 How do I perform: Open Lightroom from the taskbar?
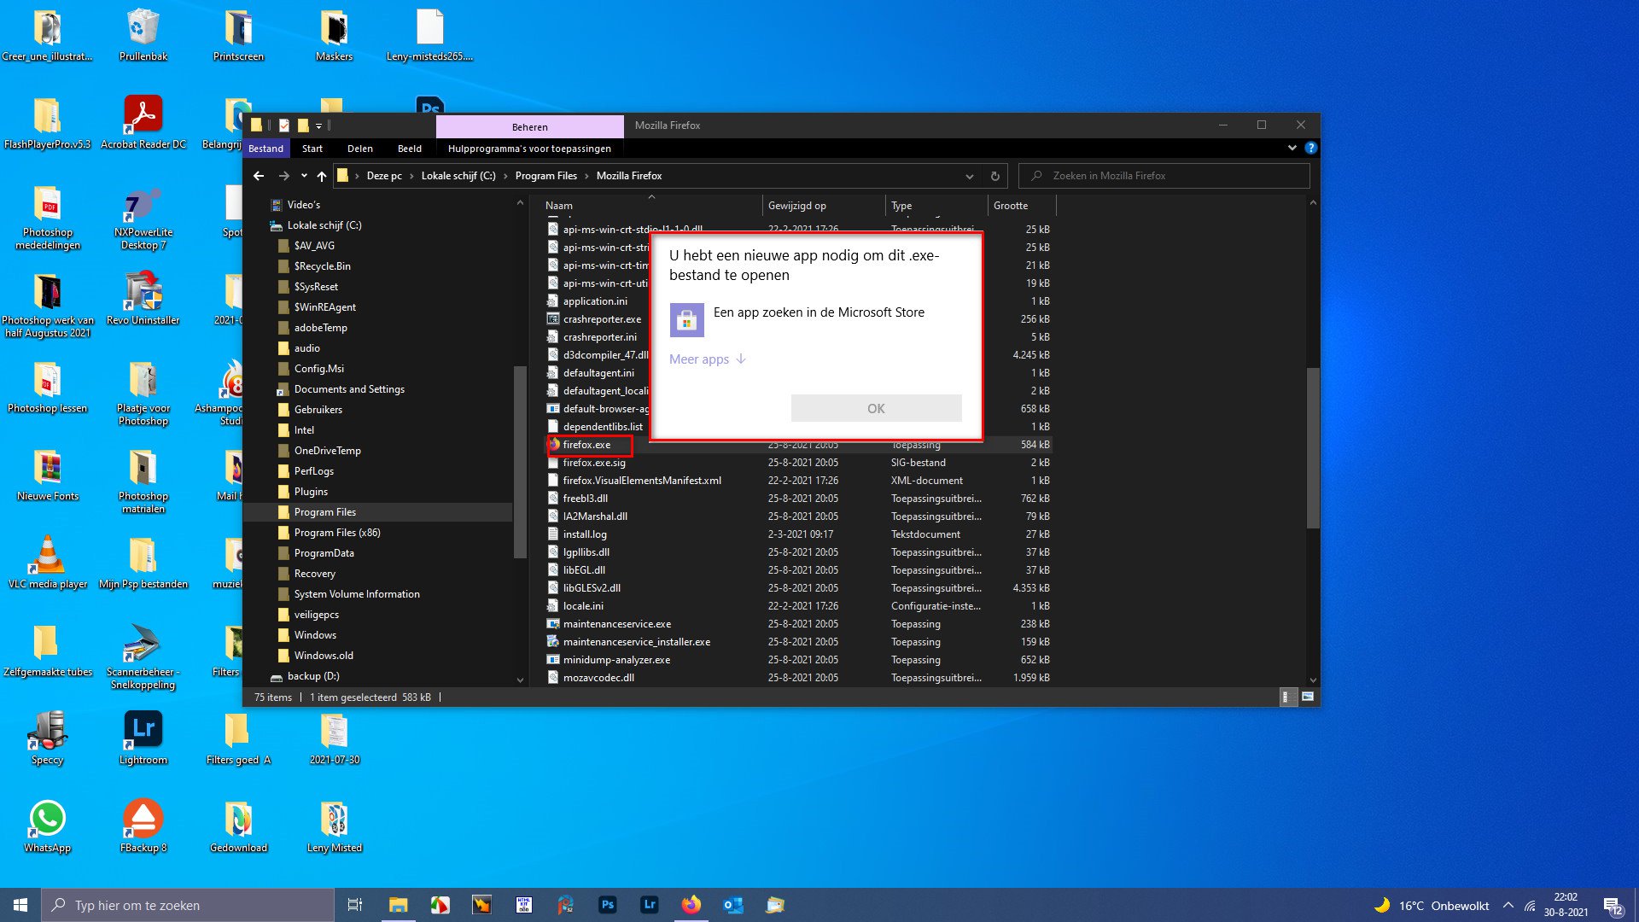coord(650,905)
